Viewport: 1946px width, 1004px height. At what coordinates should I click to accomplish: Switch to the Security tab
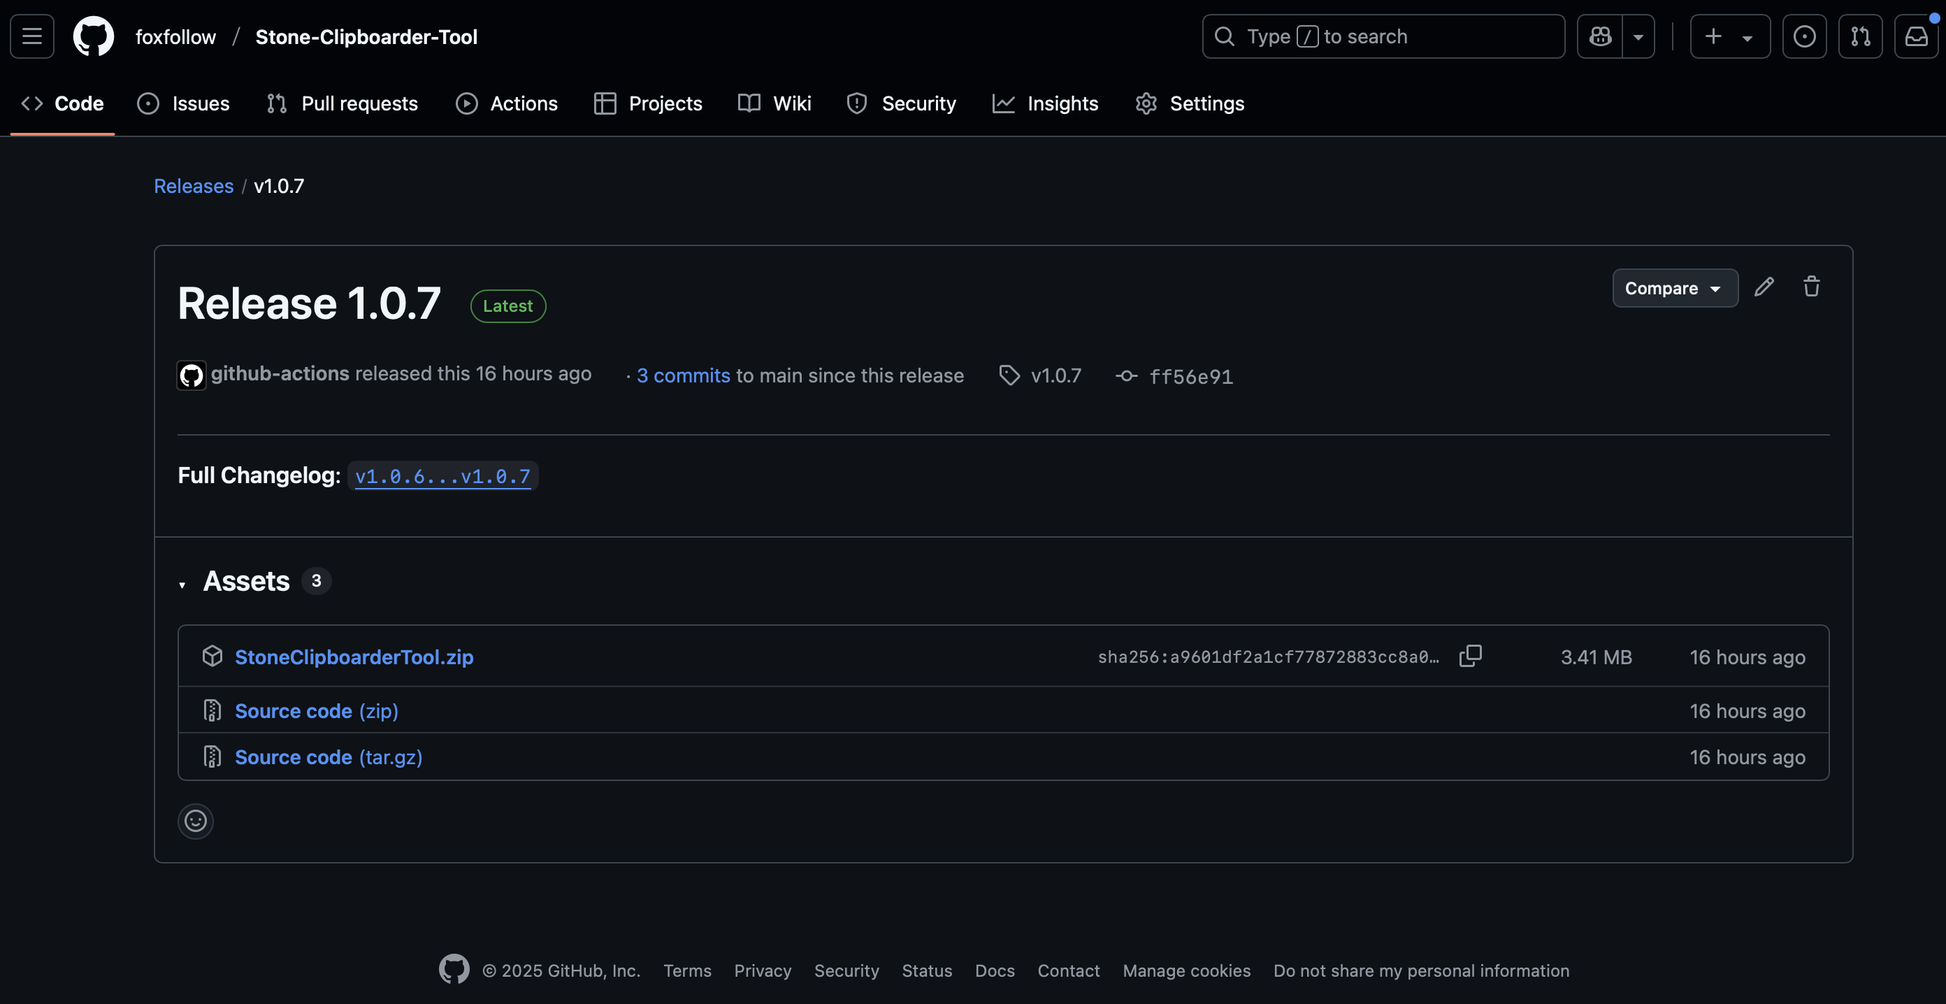tap(901, 103)
